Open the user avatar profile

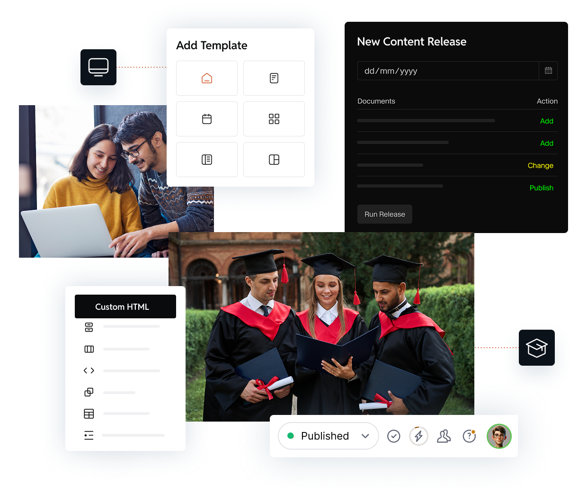tap(499, 436)
